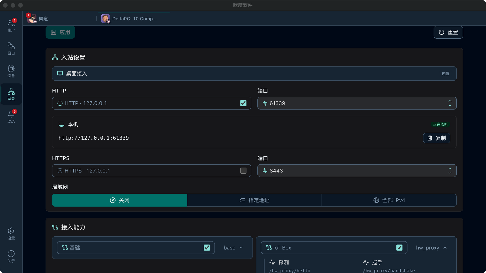Click the 入站设置 network section icon

click(55, 57)
